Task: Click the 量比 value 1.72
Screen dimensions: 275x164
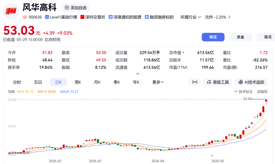Action: coord(264,53)
